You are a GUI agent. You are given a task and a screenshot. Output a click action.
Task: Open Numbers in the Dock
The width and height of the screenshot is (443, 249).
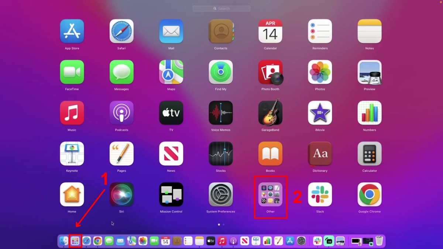point(267,241)
